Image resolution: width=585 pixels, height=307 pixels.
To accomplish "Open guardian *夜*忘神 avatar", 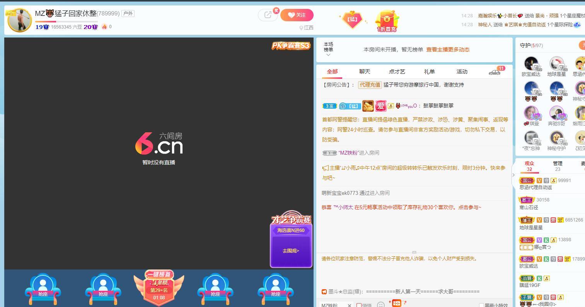I will point(531,138).
